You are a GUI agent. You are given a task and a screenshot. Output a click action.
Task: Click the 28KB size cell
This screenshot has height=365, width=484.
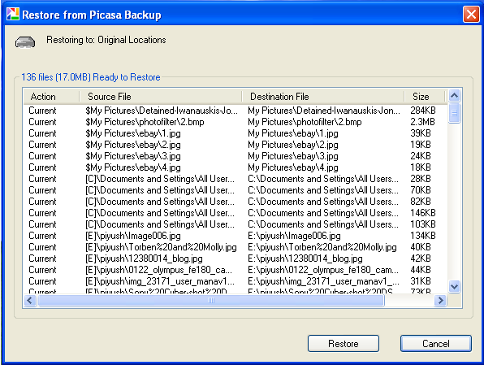click(421, 179)
